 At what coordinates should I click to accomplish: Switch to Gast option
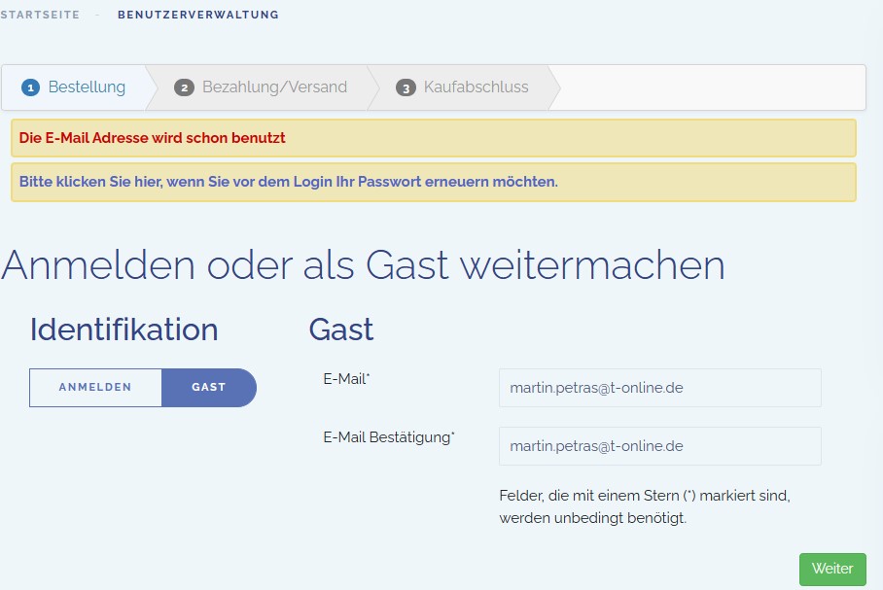click(209, 387)
